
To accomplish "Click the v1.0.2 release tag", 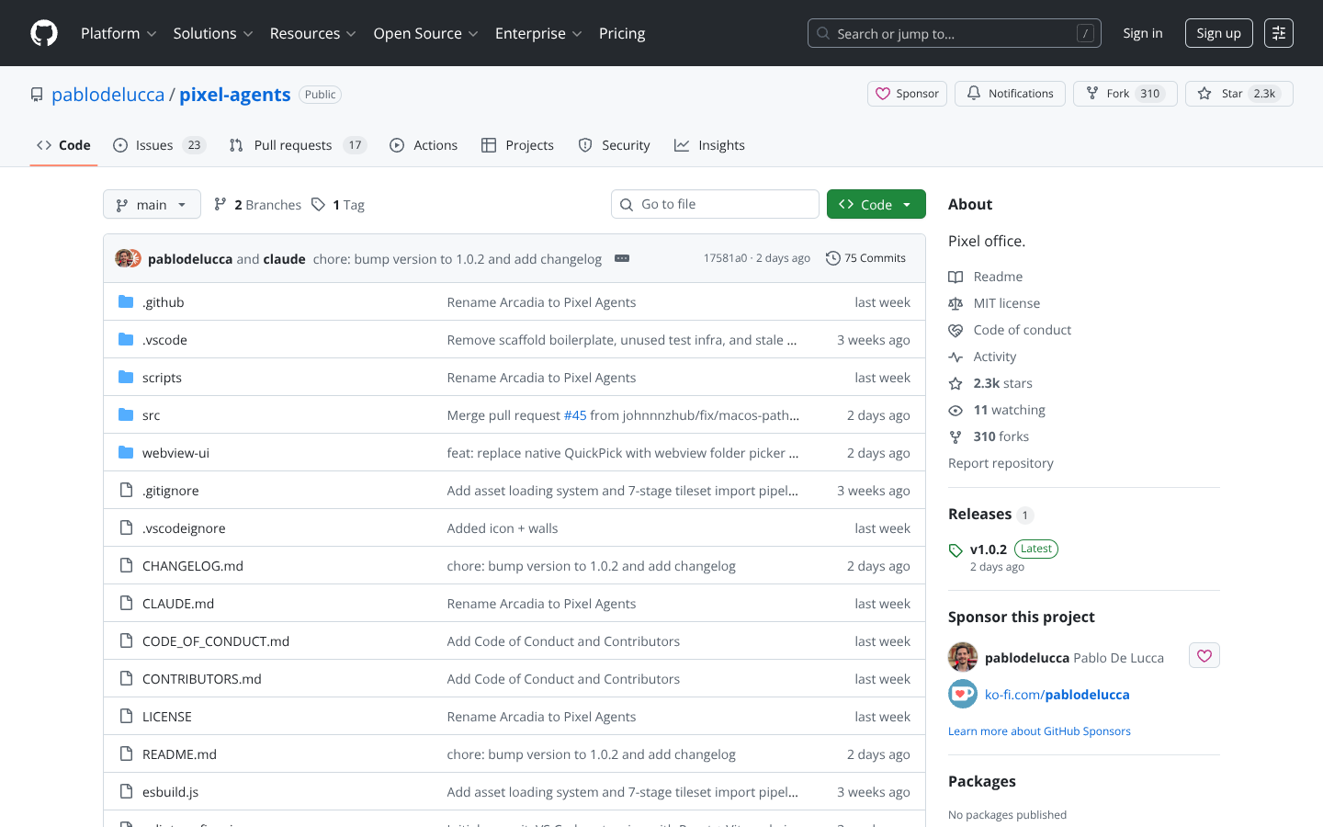I will point(989,549).
